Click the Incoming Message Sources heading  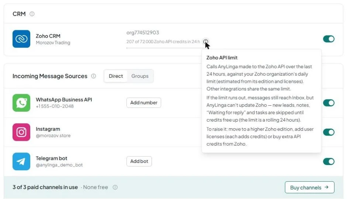[x=50, y=76]
